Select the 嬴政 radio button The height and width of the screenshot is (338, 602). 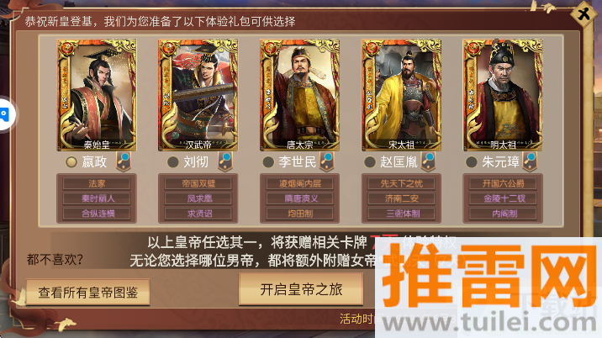click(71, 162)
